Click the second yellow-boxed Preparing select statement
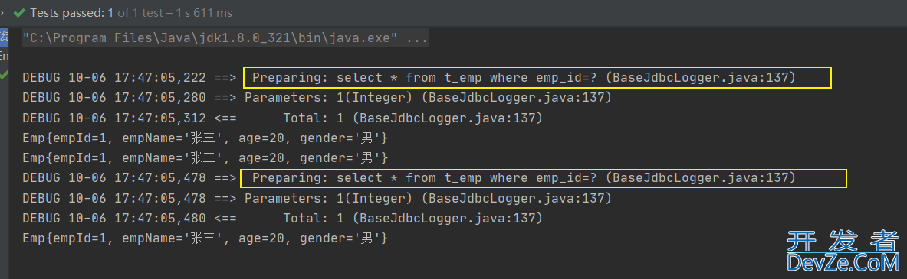 (544, 178)
